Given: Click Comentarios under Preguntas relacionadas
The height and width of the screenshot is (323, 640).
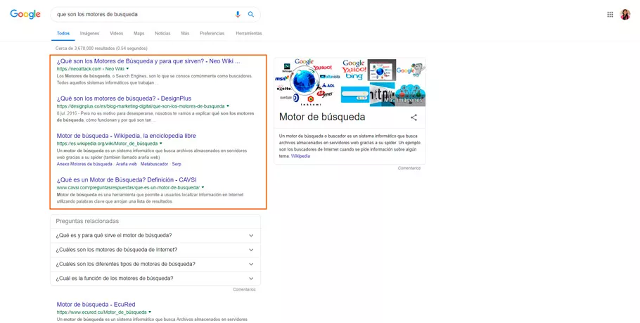Looking at the screenshot, I should pyautogui.click(x=244, y=289).
